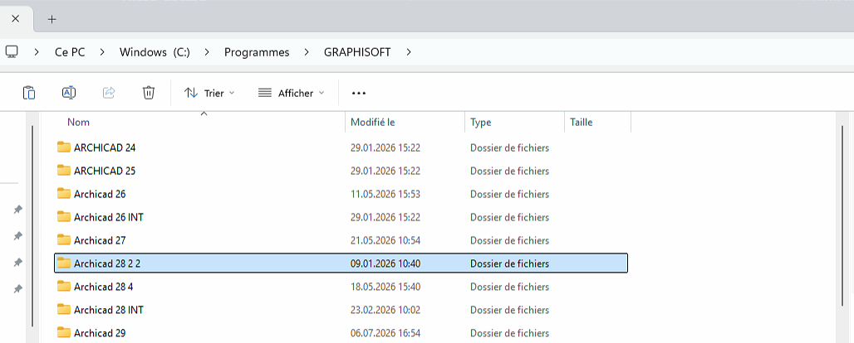Screen dimensions: 854x343
Task: Click folder icon of ARCHICAD 25
Action: point(64,170)
